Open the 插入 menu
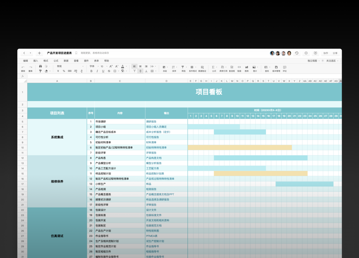 (36, 61)
